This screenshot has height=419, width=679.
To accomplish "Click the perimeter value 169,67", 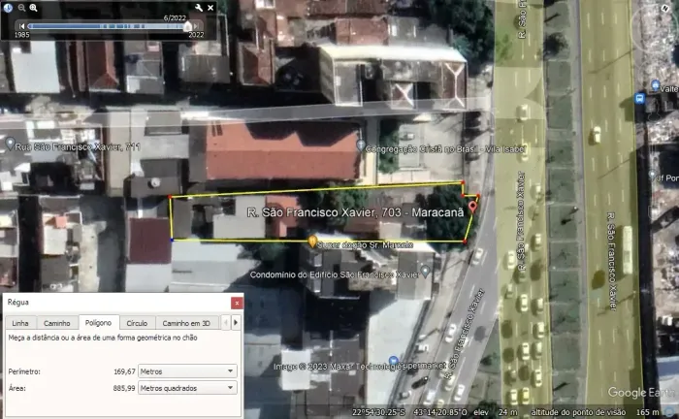I will coord(125,371).
